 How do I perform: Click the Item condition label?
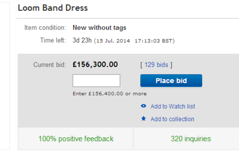(x=45, y=27)
